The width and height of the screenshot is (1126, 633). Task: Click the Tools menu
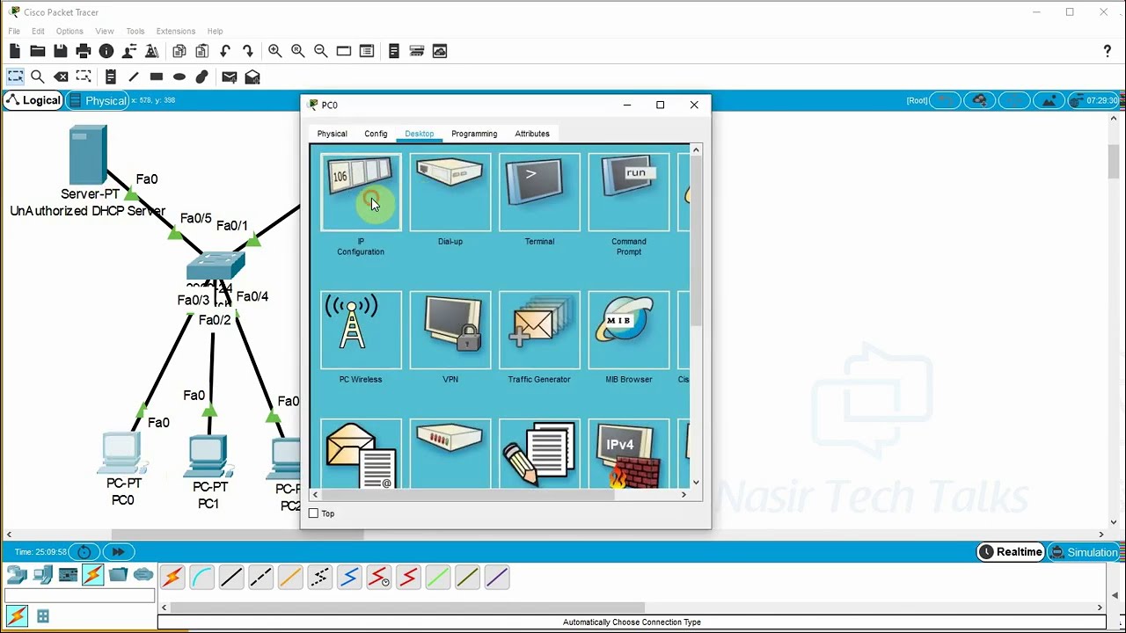[135, 31]
